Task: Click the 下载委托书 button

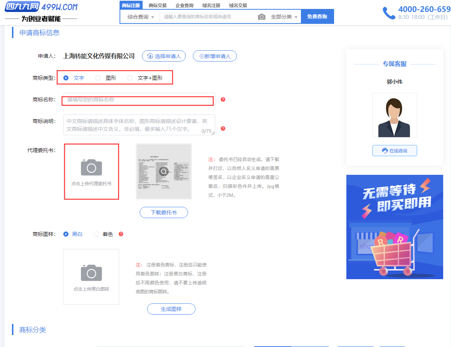Action: point(164,213)
